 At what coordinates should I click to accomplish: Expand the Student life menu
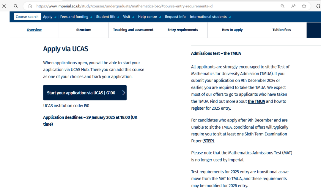tap(107, 17)
